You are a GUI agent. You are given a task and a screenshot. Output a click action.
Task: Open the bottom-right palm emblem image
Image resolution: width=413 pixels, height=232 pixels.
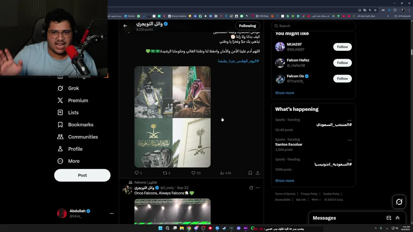pos(192,143)
